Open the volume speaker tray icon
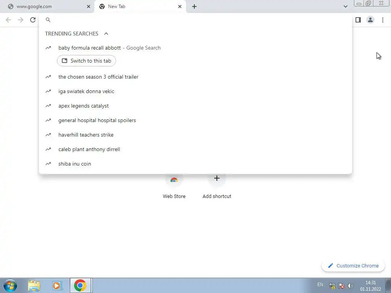The width and height of the screenshot is (391, 293). (351, 286)
